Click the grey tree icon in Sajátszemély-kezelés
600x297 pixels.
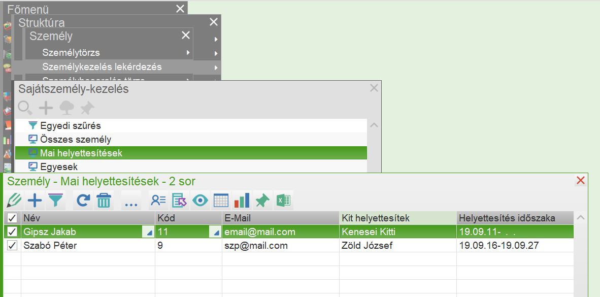point(66,108)
